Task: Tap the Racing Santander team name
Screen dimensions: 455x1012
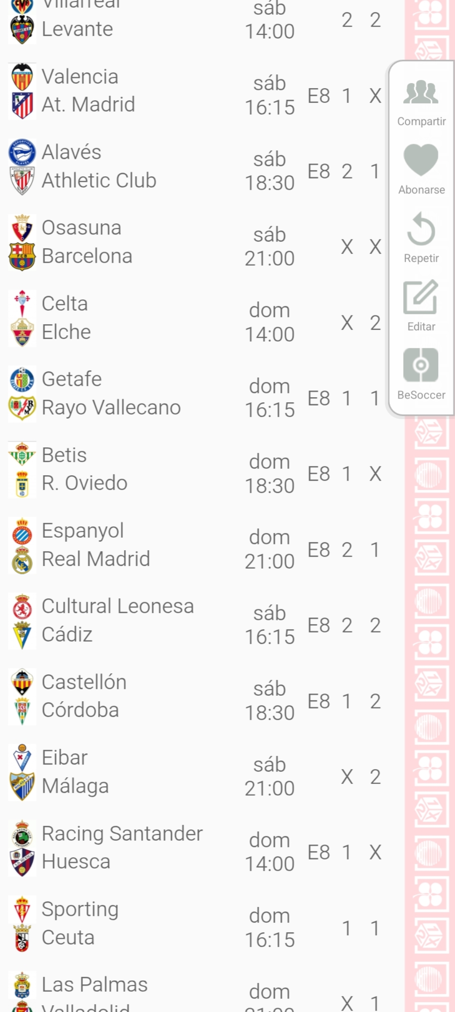Action: pyautogui.click(x=122, y=834)
